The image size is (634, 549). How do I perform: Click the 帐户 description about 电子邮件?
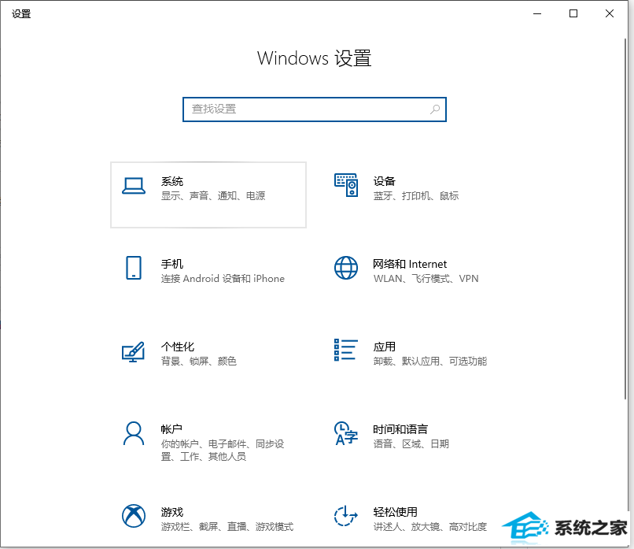point(223,451)
